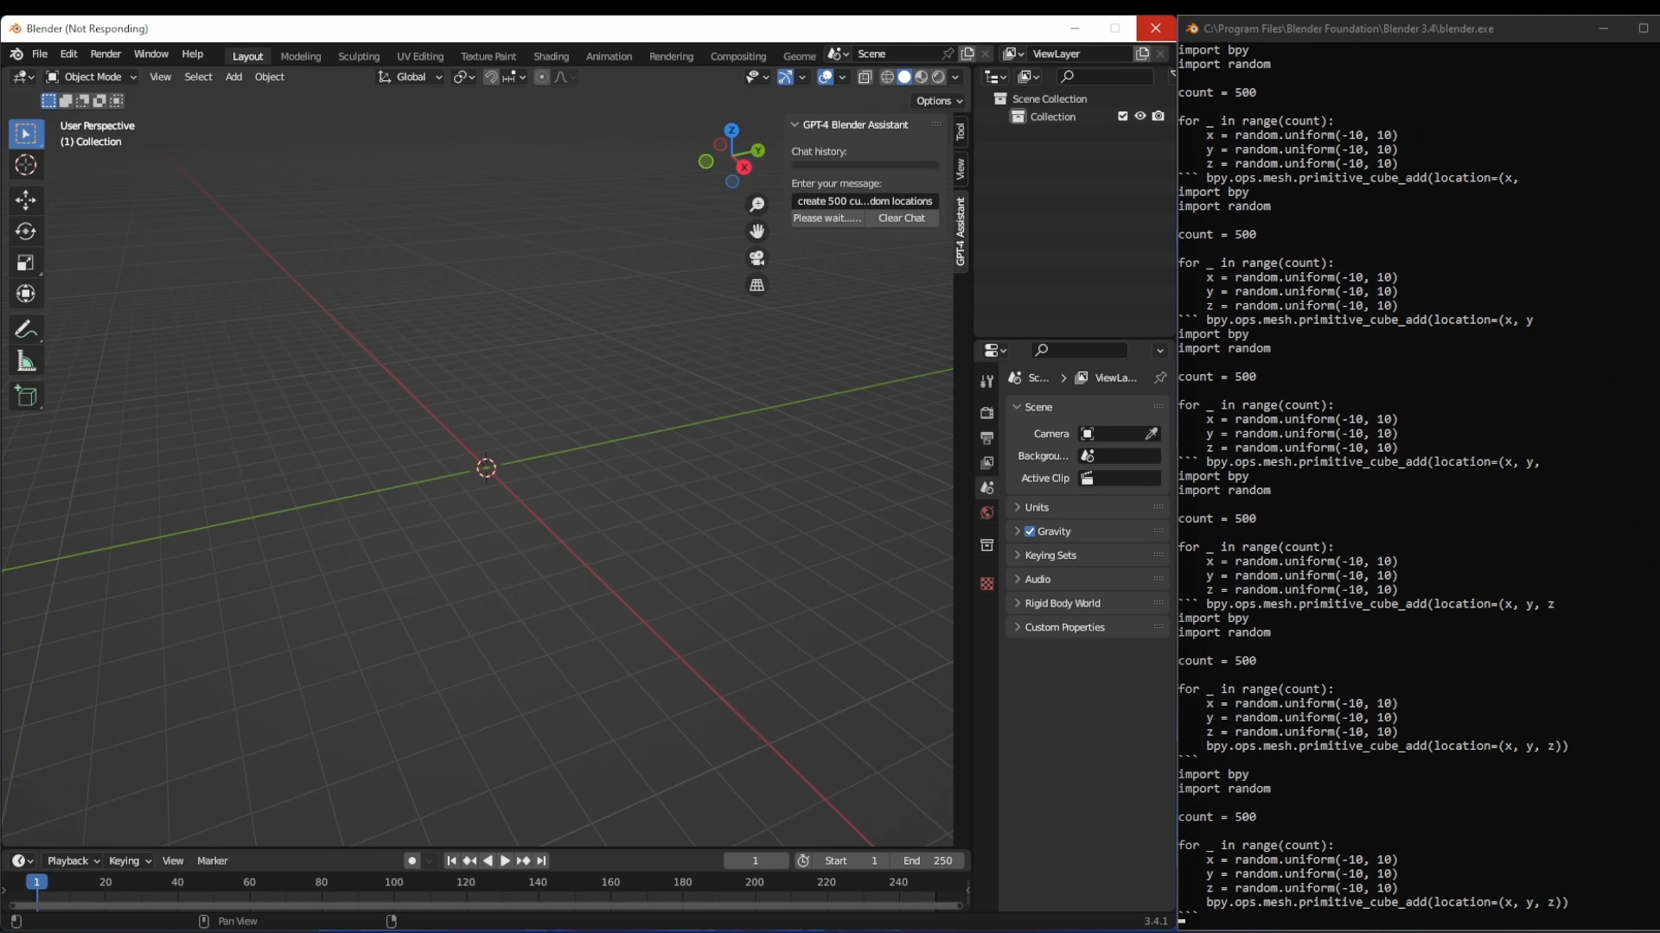Switch to the Modeling workspace tab
Screen dimensions: 1660x933
[301, 56]
